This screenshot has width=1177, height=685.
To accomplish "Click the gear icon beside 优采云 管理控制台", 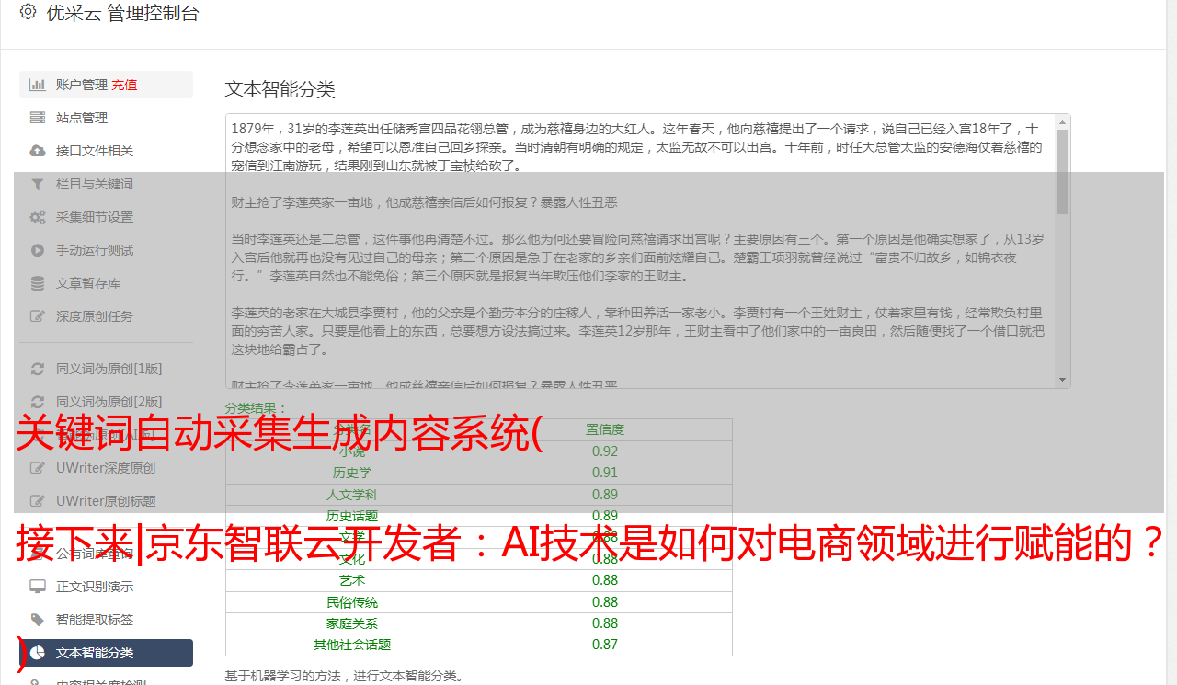I will click(28, 12).
